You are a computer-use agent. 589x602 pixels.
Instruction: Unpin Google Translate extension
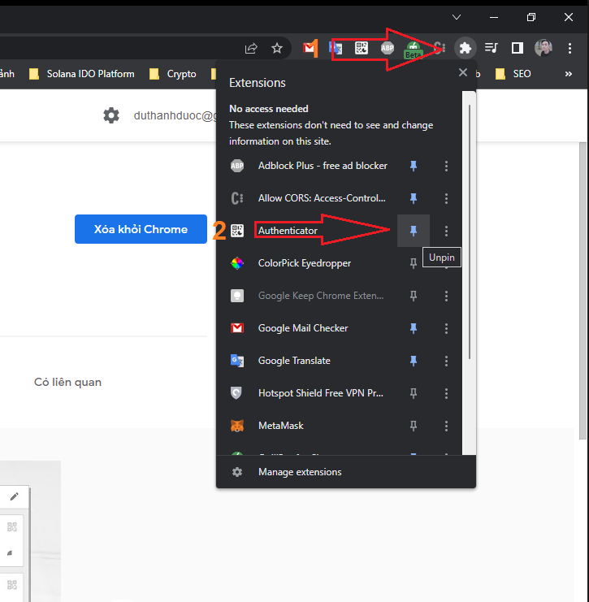click(x=414, y=361)
